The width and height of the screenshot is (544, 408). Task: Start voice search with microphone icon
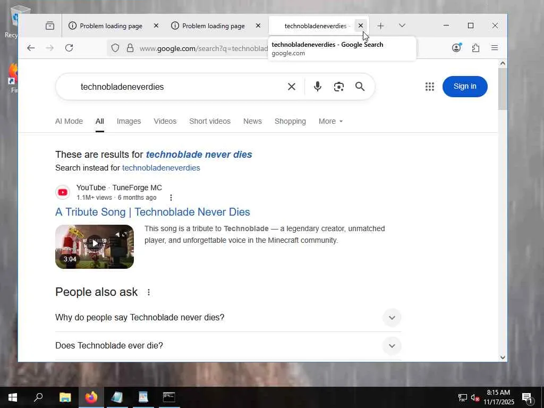(x=318, y=87)
